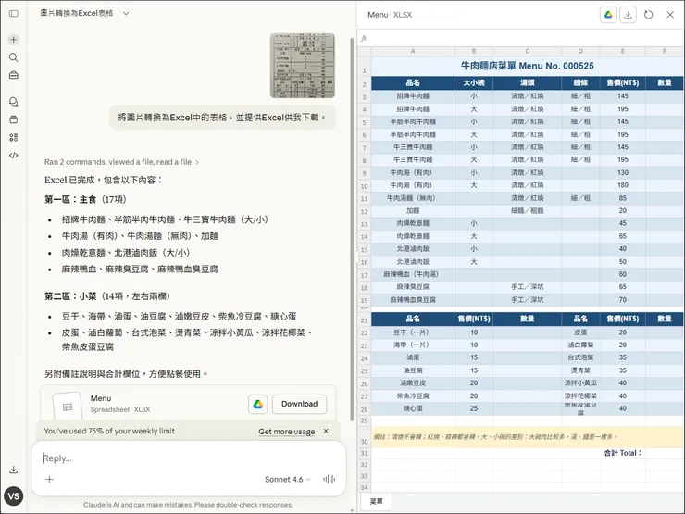The height and width of the screenshot is (514, 685).
Task: Click the download apps icon in sidebar
Action: [x=14, y=470]
